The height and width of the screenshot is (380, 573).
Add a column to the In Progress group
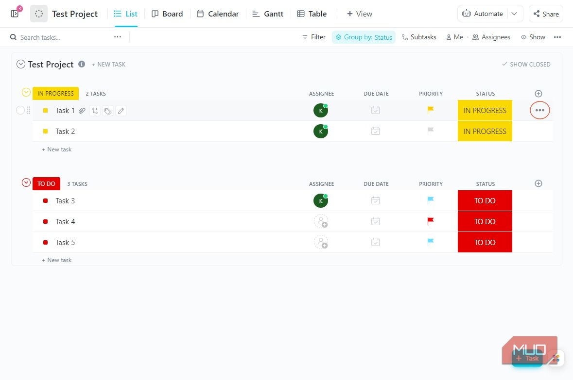tap(538, 94)
